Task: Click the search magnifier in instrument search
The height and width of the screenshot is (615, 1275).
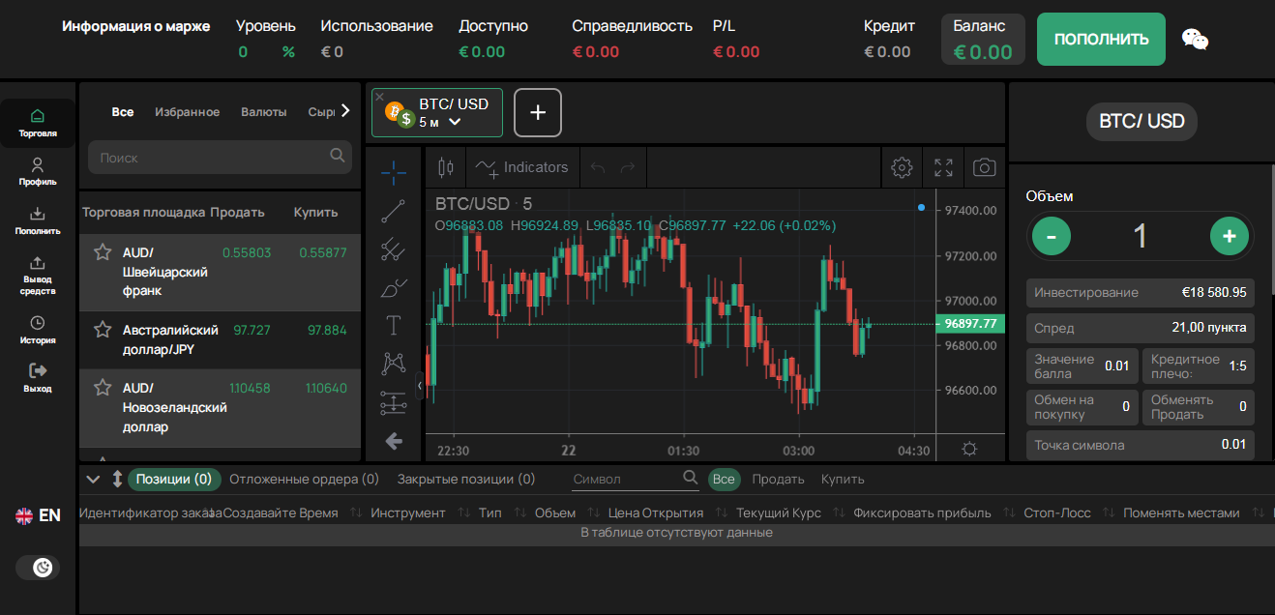Action: tap(337, 155)
